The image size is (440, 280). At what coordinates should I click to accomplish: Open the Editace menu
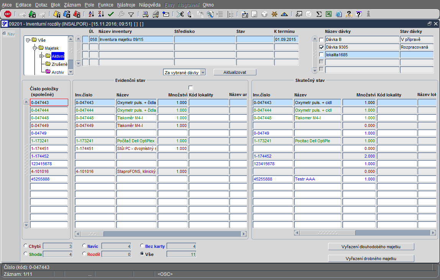click(x=24, y=5)
